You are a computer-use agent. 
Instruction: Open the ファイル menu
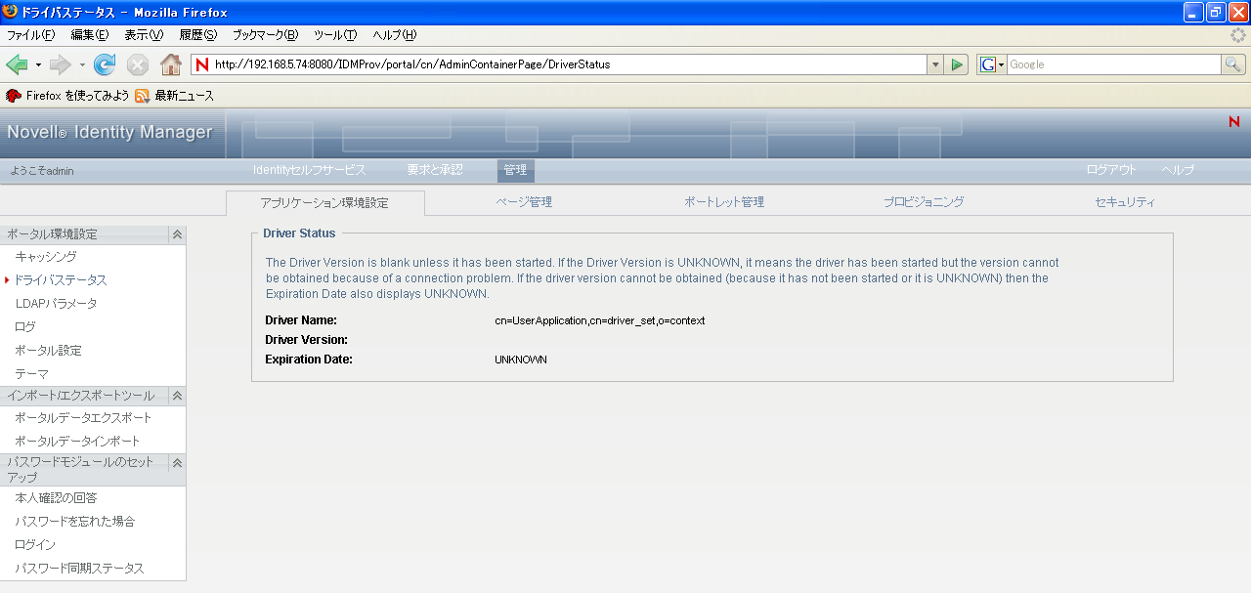31,35
